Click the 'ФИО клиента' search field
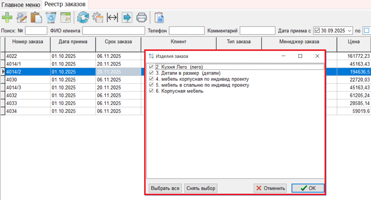 coord(114,31)
